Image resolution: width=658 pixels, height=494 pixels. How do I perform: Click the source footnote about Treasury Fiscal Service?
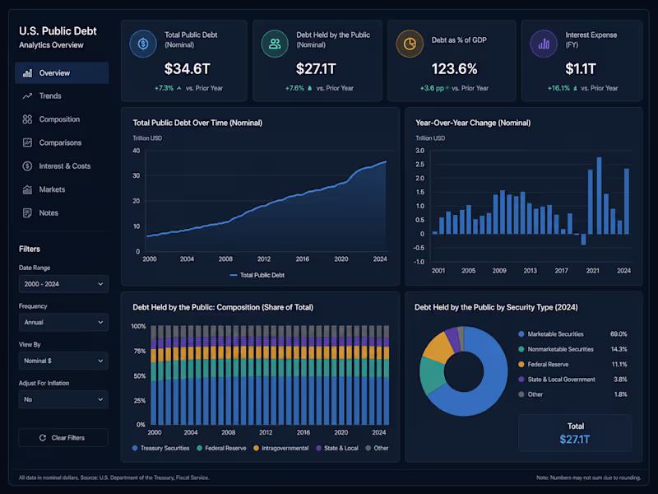(x=114, y=478)
